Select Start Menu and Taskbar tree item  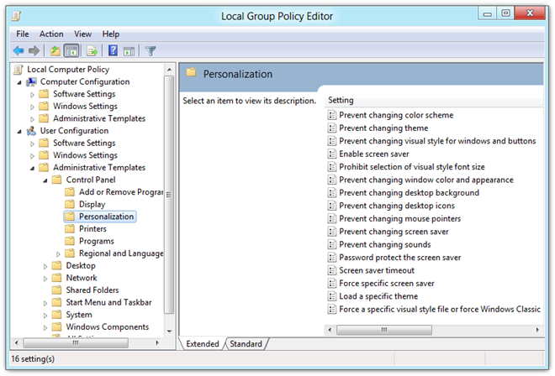[108, 302]
